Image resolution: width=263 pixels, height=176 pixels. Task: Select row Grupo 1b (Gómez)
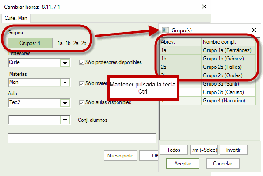[208, 59]
